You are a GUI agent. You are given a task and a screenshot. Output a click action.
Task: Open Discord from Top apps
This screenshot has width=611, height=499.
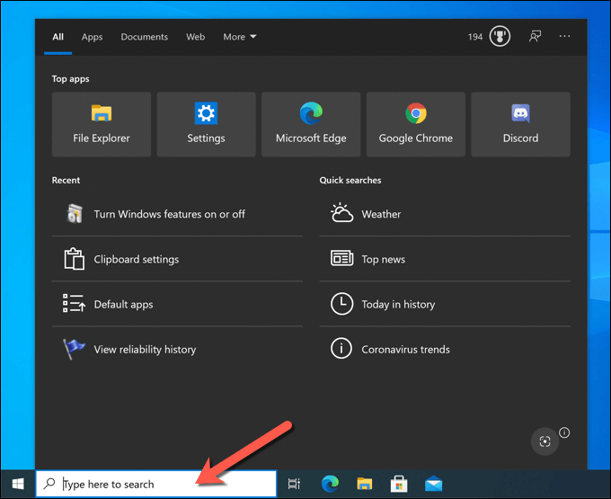(x=520, y=124)
